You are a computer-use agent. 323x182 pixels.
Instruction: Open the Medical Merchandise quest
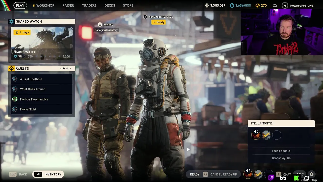pos(42,99)
